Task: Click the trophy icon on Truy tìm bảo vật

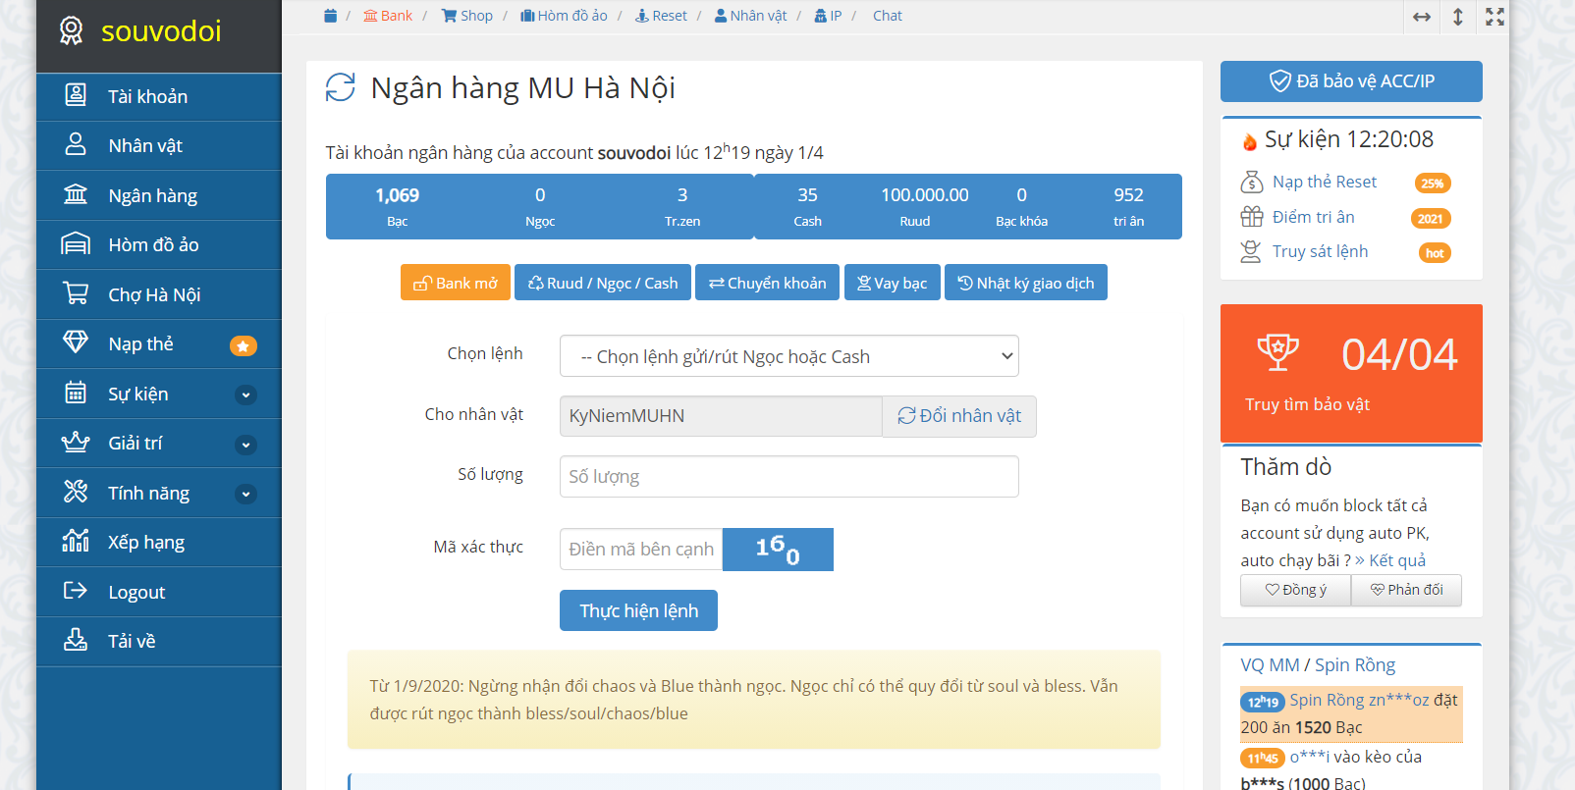Action: (x=1277, y=351)
